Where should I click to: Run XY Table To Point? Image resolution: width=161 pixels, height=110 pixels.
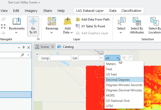(90, 26)
